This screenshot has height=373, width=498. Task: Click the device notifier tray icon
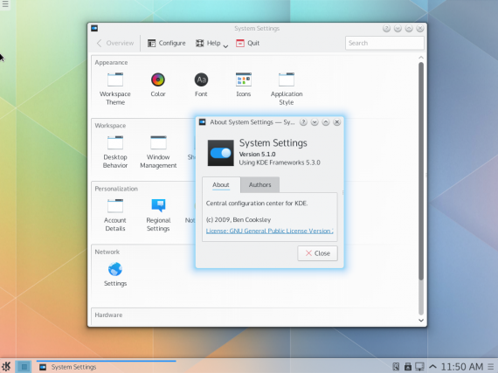click(x=408, y=367)
